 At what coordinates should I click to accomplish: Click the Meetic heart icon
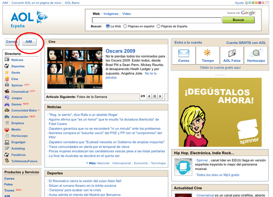tap(7, 129)
